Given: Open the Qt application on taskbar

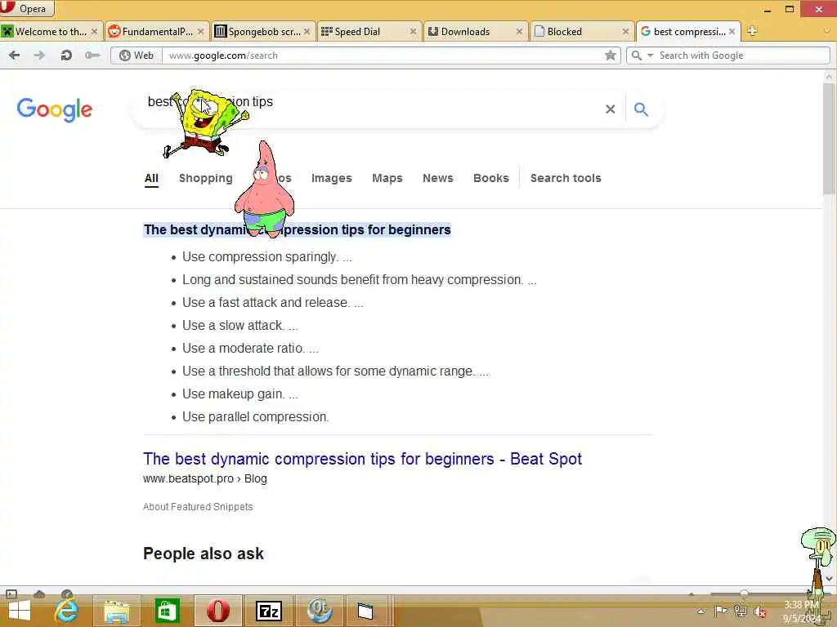Looking at the screenshot, I should (x=320, y=611).
